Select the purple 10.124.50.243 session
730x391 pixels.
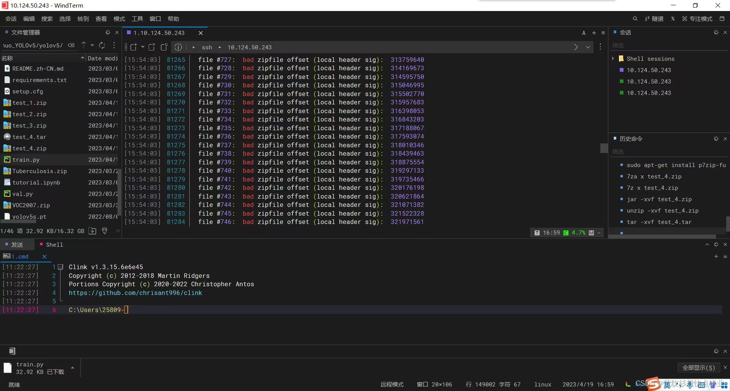pyautogui.click(x=649, y=70)
